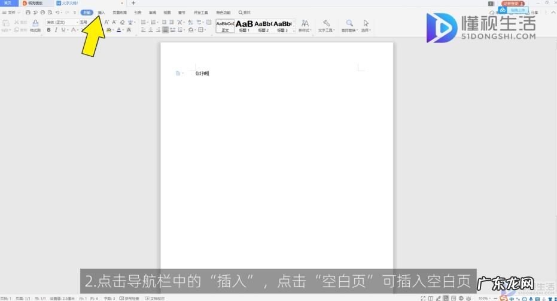Viewport: 557px width, 301px height.
Task: Open the font name combo box (宋体)
Action: pyautogui.click(x=62, y=22)
